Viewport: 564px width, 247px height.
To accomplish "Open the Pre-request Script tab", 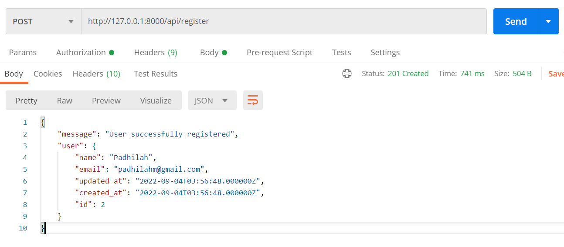I will coord(279,52).
